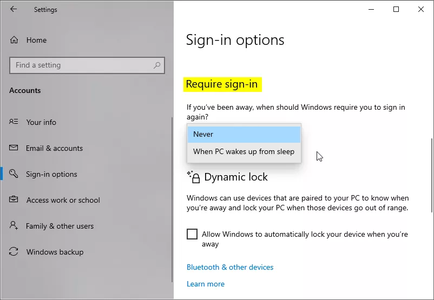Focus the Find a setting search box

tap(87, 65)
